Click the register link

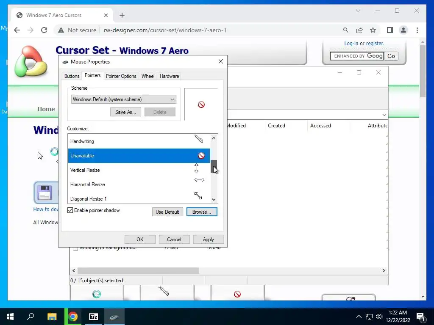(x=375, y=44)
